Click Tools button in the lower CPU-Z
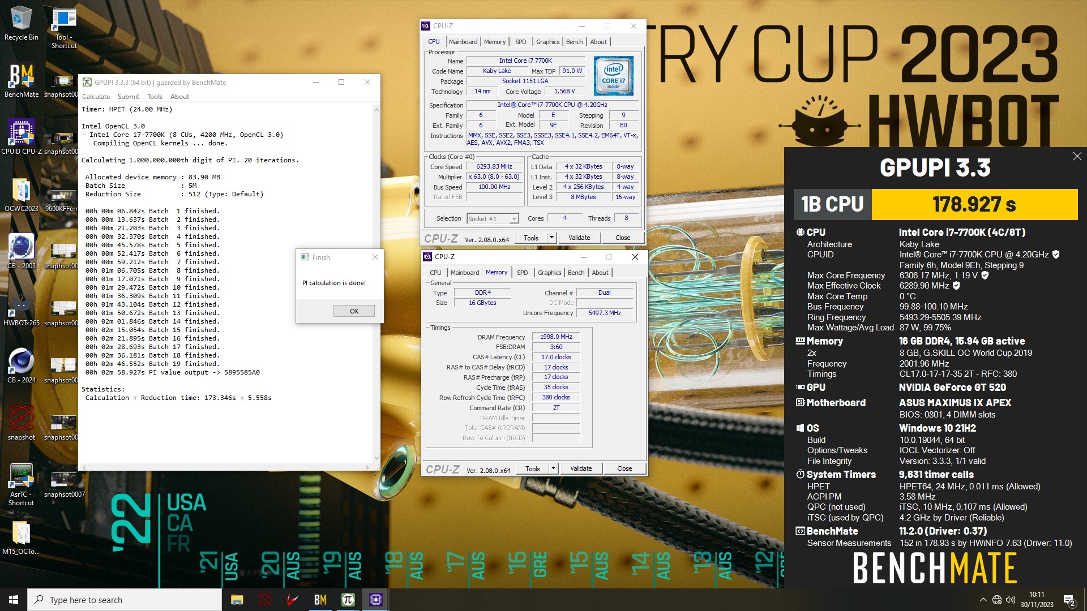Image resolution: width=1087 pixels, height=611 pixels. [533, 469]
